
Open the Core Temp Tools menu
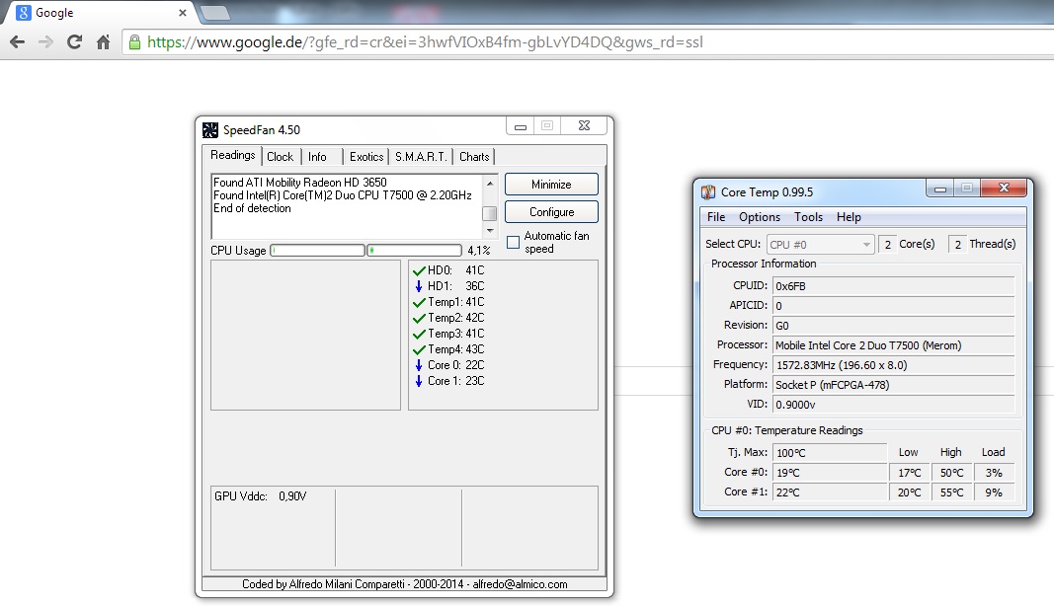(x=808, y=217)
